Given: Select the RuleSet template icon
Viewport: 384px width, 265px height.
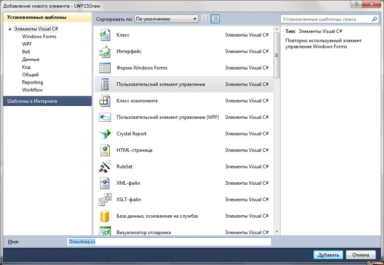Looking at the screenshot, I should [105, 167].
